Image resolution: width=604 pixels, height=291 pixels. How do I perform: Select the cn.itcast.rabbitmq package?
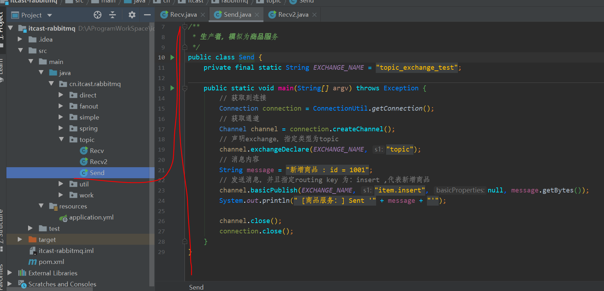pos(90,84)
